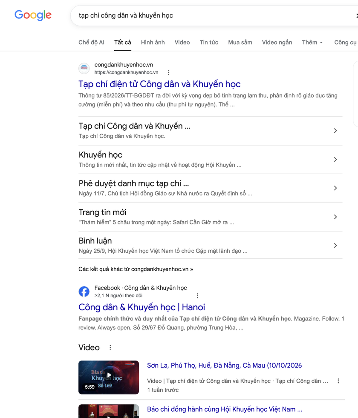
Task: Open the Công cụ search tools
Action: click(346, 43)
